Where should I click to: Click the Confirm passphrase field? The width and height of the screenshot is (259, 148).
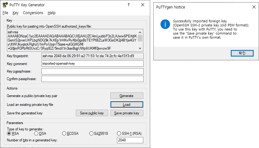[92, 79]
